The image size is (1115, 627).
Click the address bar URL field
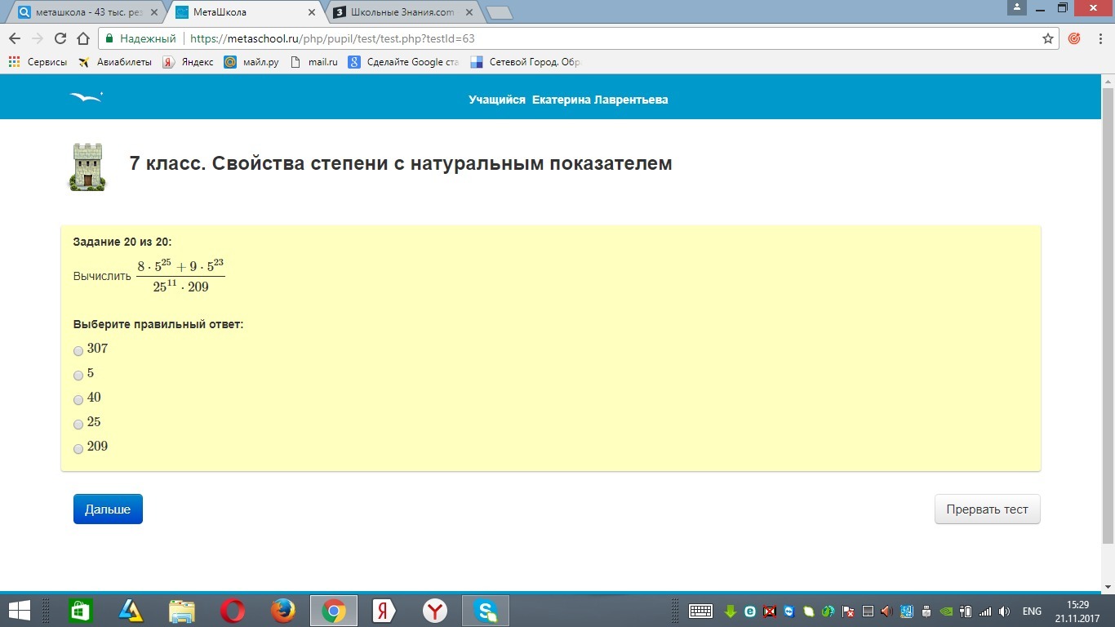(x=571, y=38)
